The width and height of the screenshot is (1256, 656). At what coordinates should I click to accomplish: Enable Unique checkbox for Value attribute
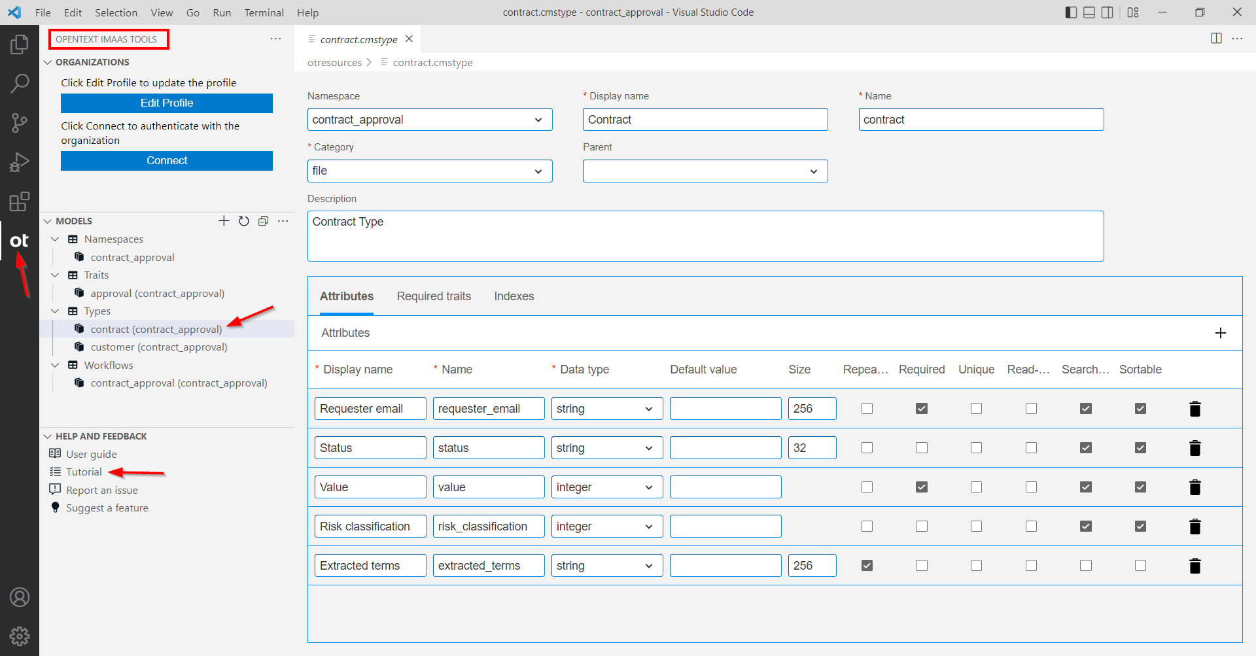point(976,487)
